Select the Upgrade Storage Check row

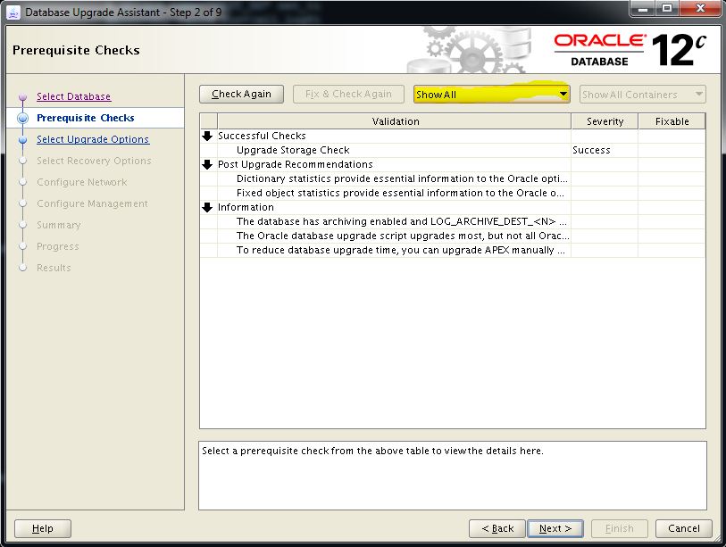coord(293,151)
